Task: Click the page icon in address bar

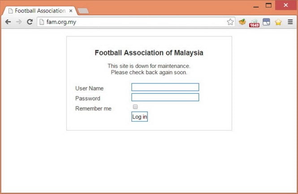Action: click(x=42, y=22)
